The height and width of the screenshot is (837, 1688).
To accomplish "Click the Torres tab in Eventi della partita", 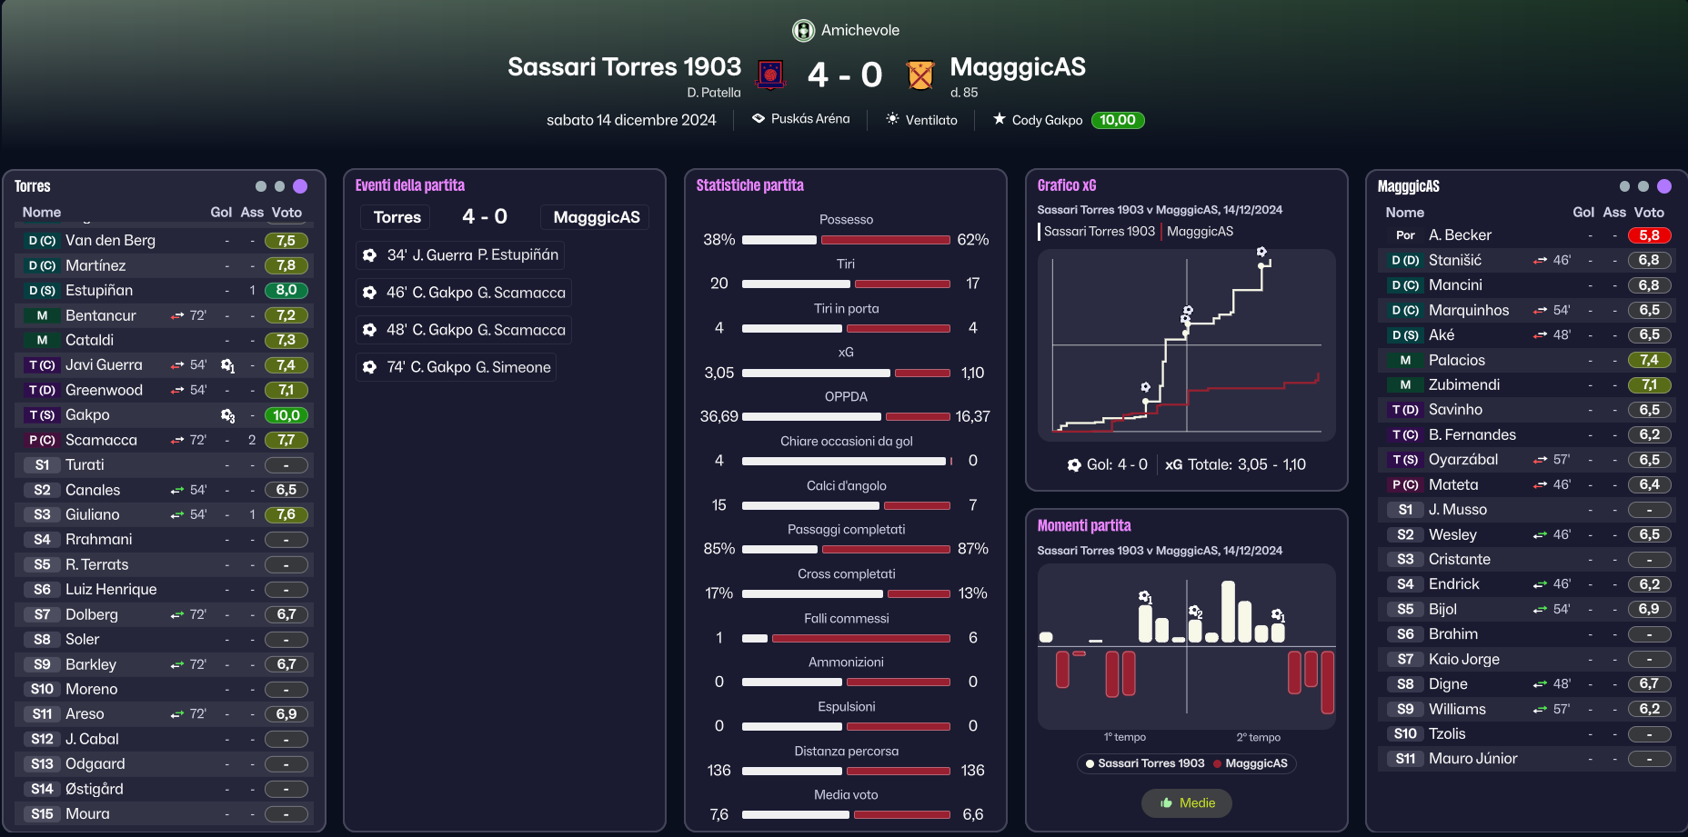I will coord(397,217).
